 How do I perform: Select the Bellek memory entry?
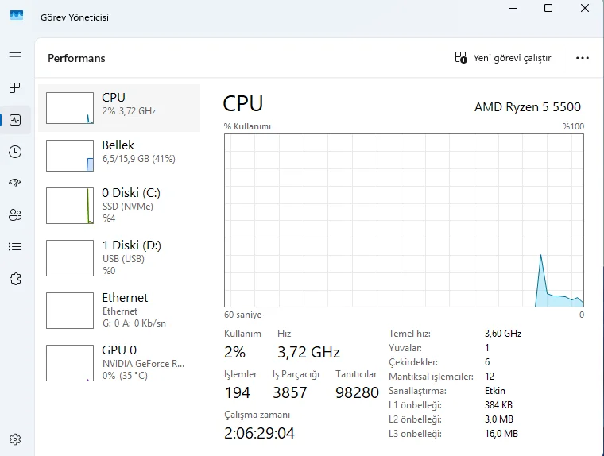click(119, 156)
